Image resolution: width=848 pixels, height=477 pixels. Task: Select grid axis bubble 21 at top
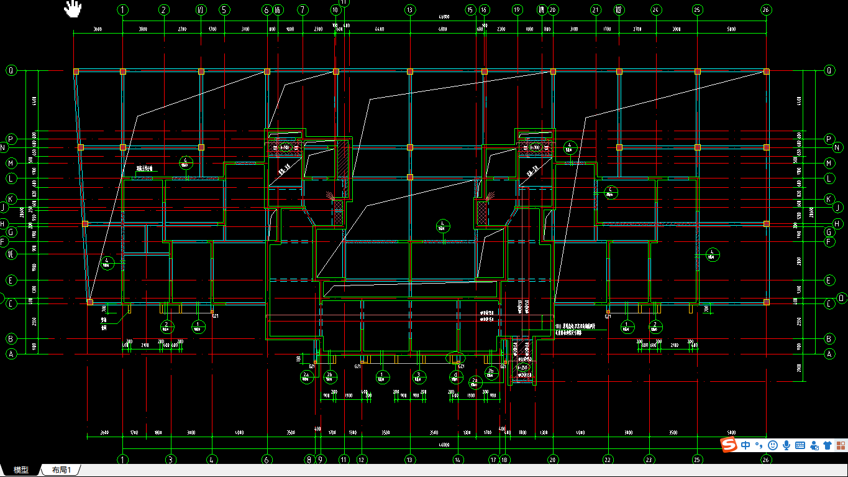(x=596, y=10)
